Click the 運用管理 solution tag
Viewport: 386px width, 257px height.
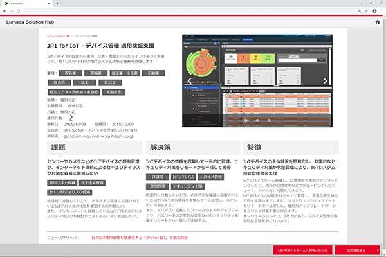tap(158, 186)
